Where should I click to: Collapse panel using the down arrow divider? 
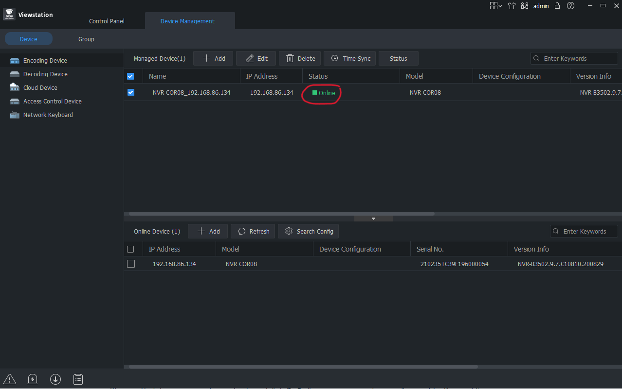tap(373, 219)
